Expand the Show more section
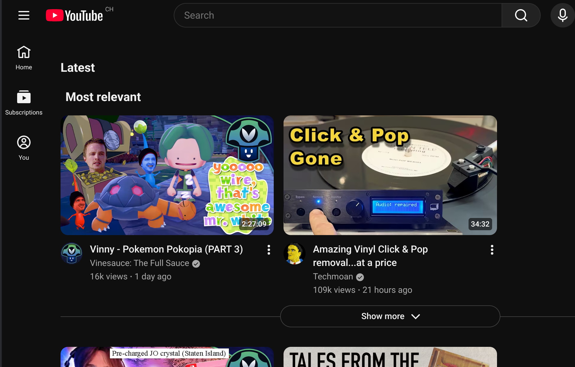 point(382,316)
